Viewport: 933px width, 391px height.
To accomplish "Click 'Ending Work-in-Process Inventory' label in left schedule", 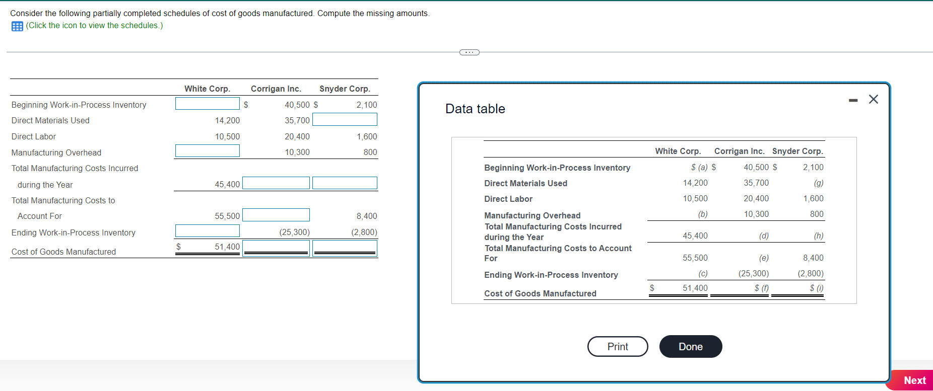I will tap(74, 233).
